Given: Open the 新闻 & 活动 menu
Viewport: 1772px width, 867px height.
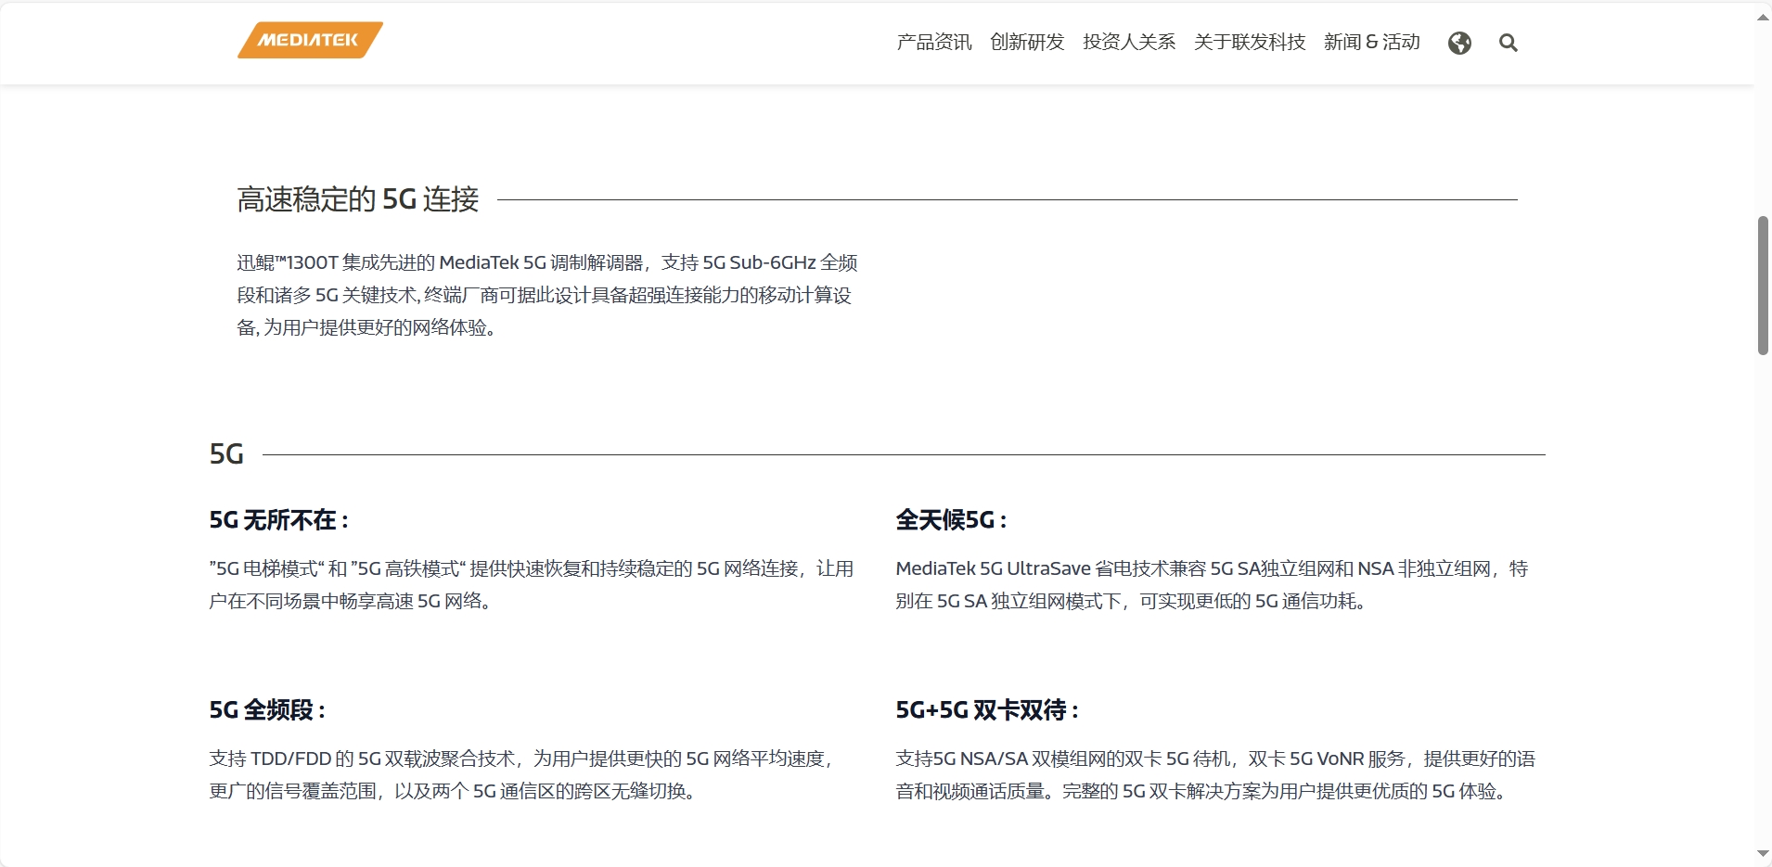Looking at the screenshot, I should tap(1372, 42).
